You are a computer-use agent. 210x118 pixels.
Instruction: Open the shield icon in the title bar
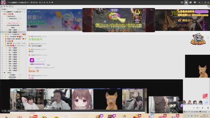[52, 2]
